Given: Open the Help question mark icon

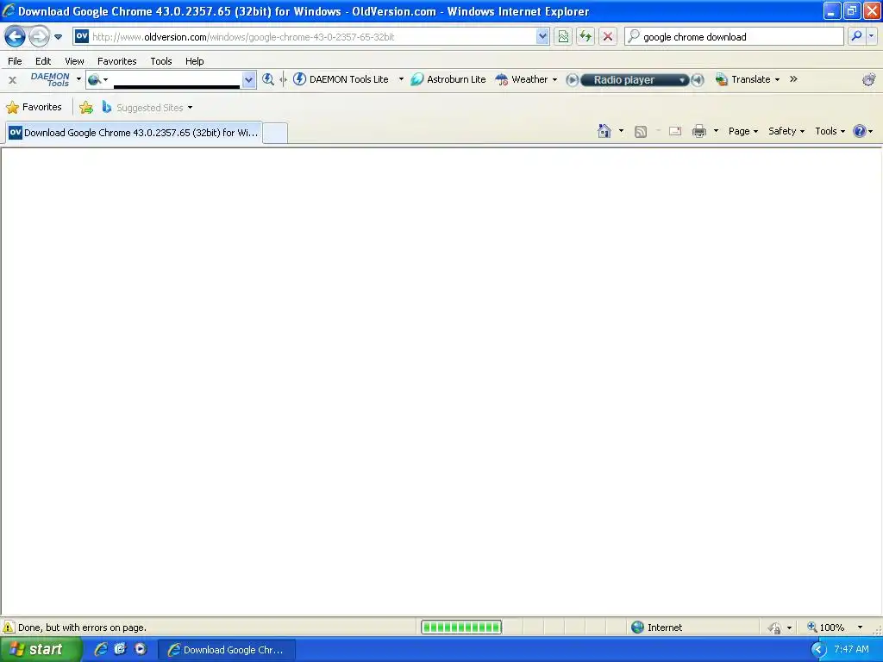Looking at the screenshot, I should click(x=860, y=131).
